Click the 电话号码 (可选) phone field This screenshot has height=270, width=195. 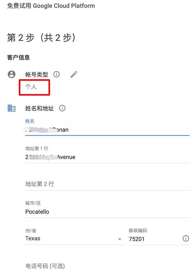[108, 266]
